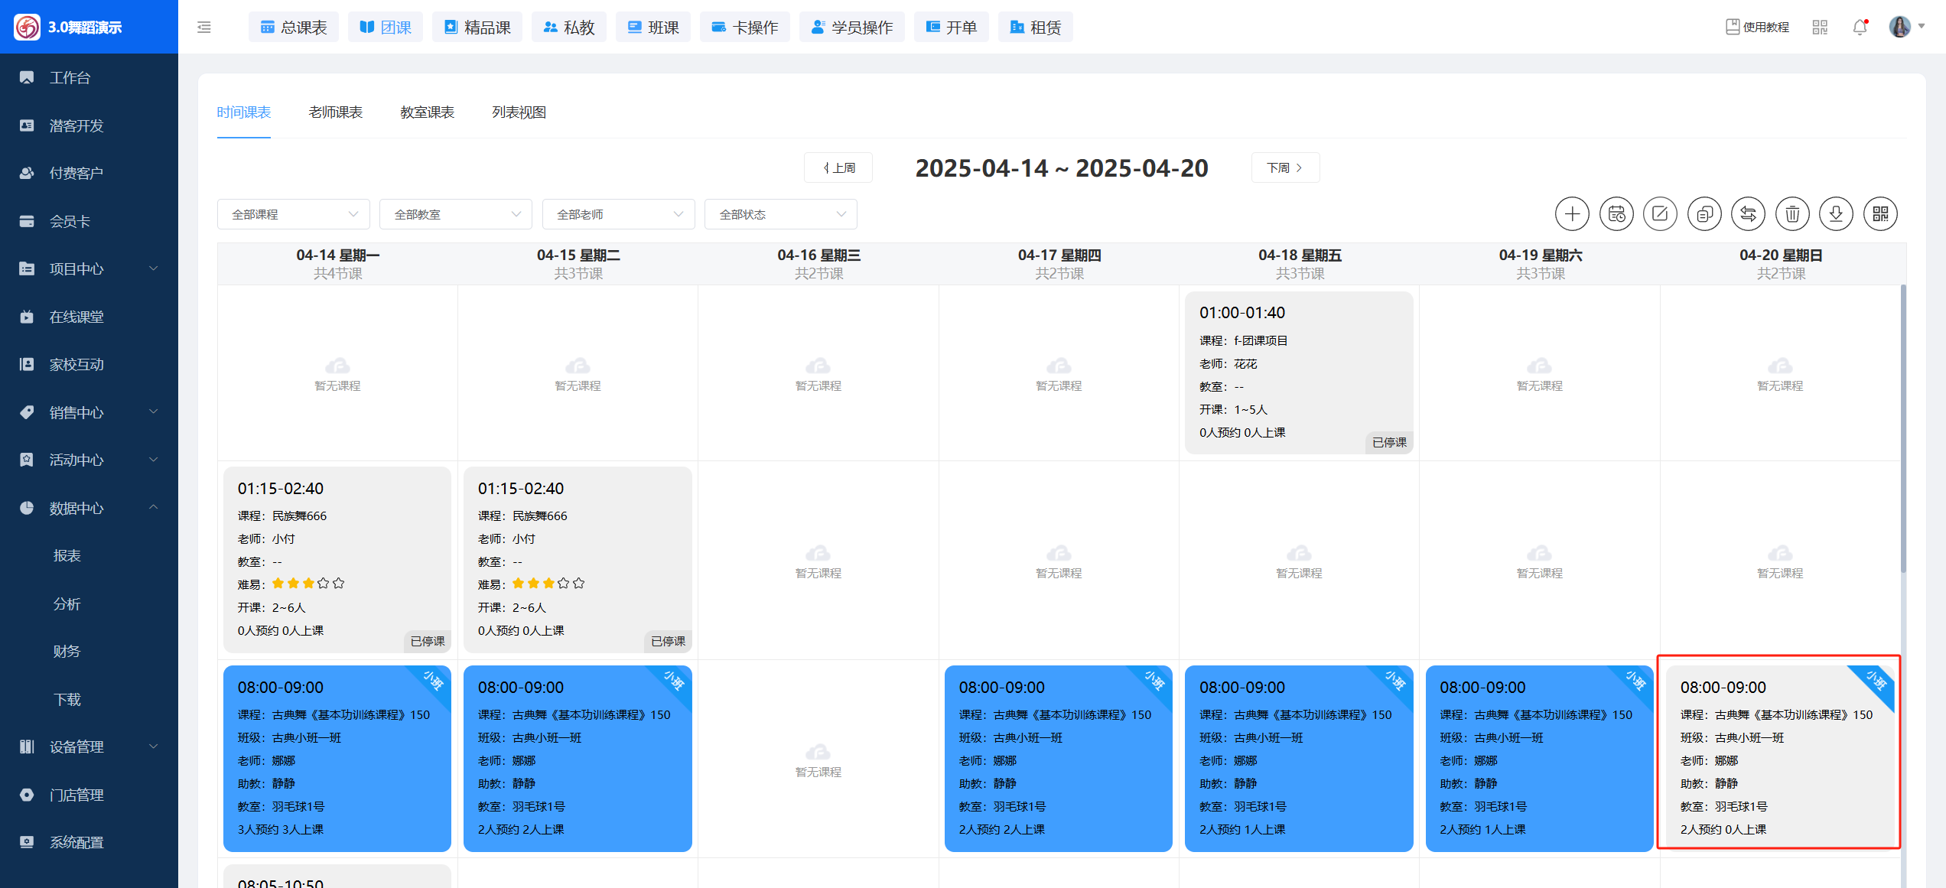1946x888 pixels.
Task: Click the swap arrows icon
Action: click(1749, 214)
